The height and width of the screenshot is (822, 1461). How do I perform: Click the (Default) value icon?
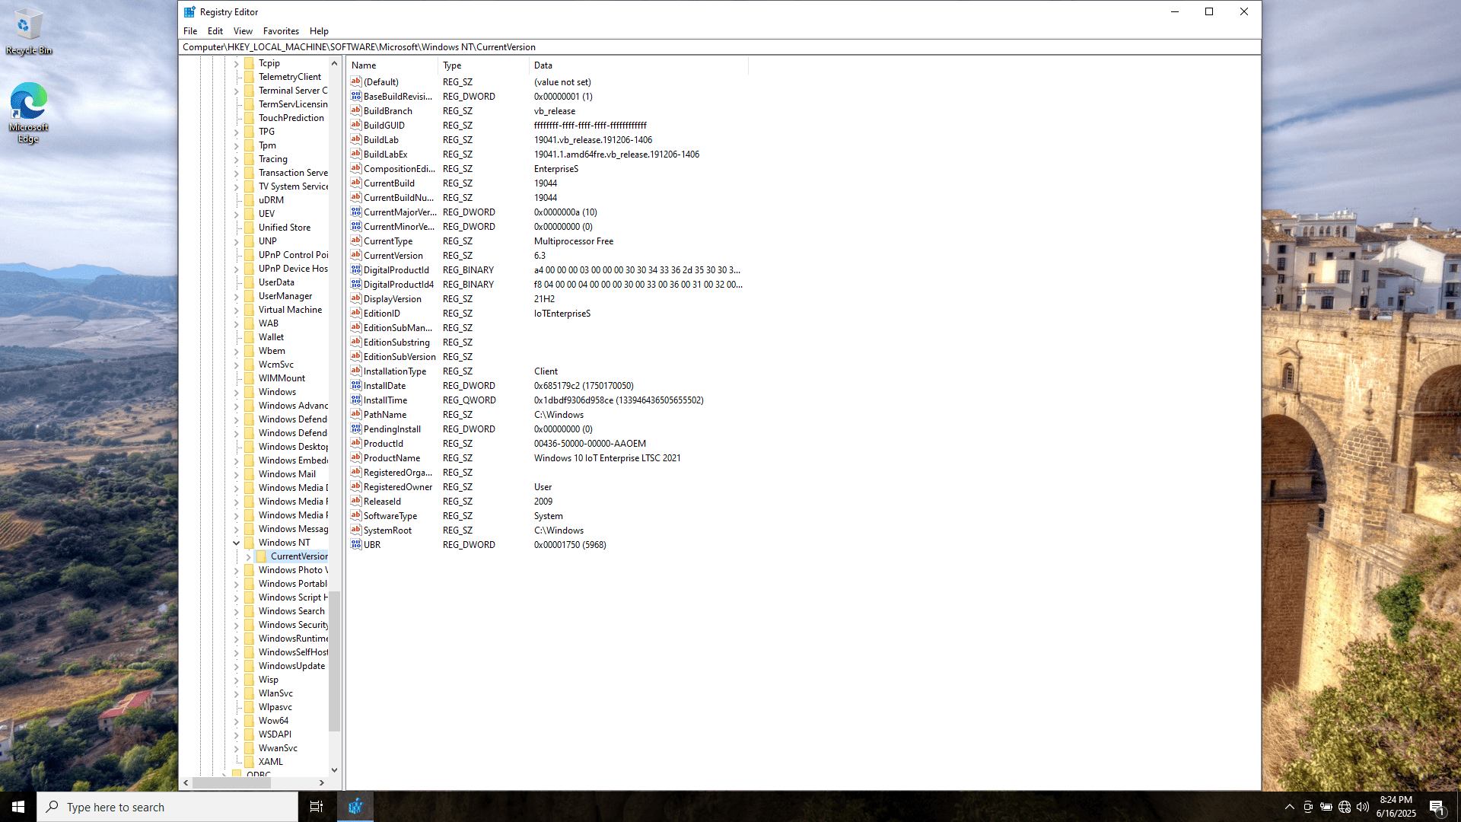(x=355, y=82)
